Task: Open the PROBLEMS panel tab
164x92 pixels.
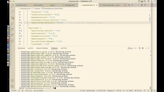Action: click(21, 48)
